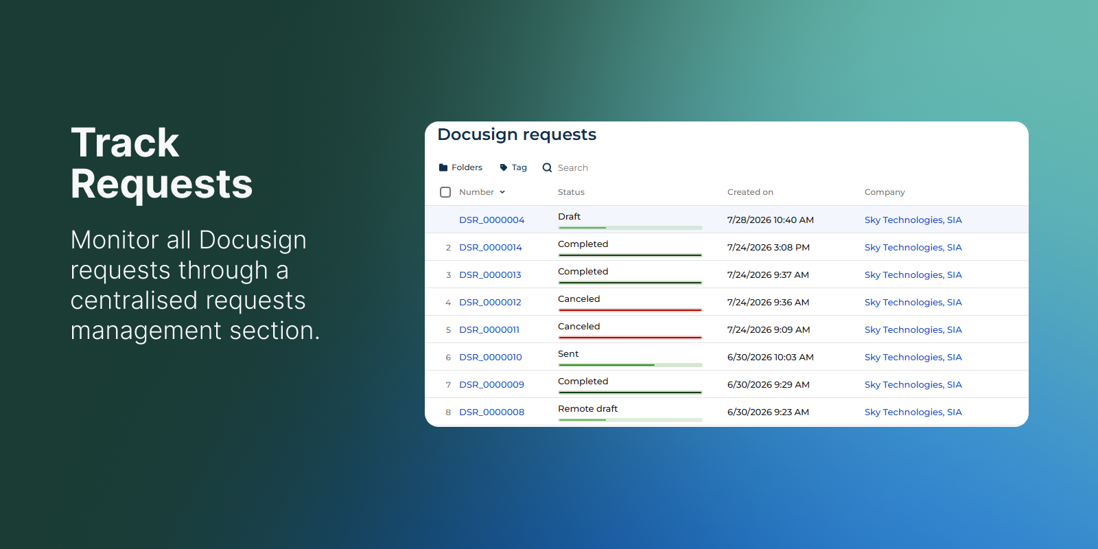Open request DSR_0000012
Image resolution: width=1098 pixels, height=549 pixels.
click(490, 303)
